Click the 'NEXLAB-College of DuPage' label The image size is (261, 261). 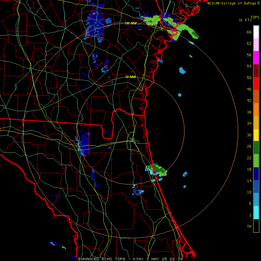tap(232, 3)
